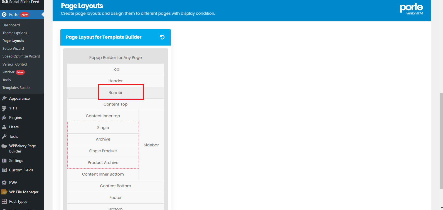This screenshot has width=443, height=210.
Task: Open Theme Options submenu
Action: point(15,33)
